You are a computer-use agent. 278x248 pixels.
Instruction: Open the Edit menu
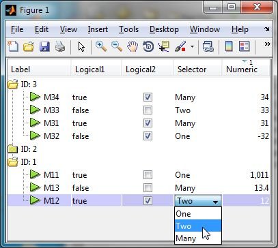click(42, 29)
